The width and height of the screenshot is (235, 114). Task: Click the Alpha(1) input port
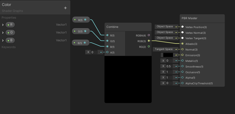pyautogui.click(x=182, y=78)
